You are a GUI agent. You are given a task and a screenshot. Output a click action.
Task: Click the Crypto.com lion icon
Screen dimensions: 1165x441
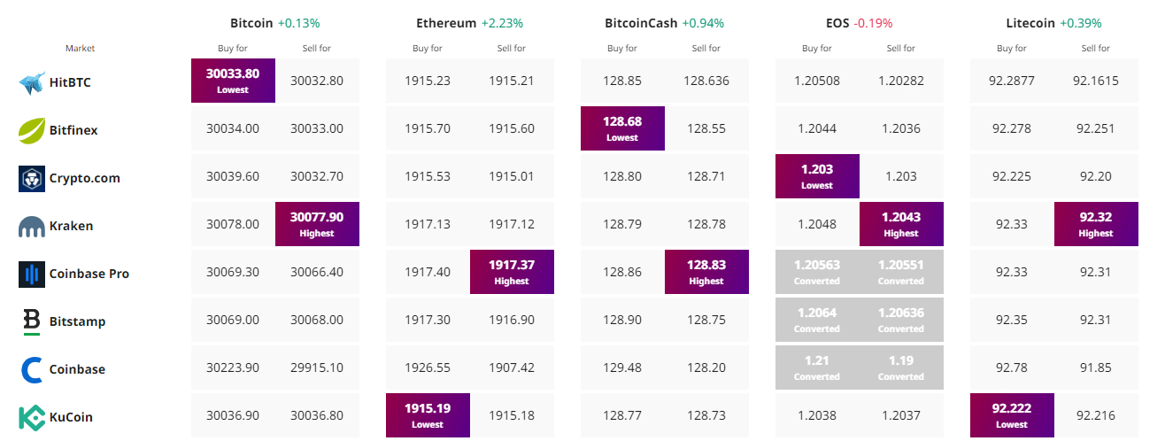pos(32,178)
